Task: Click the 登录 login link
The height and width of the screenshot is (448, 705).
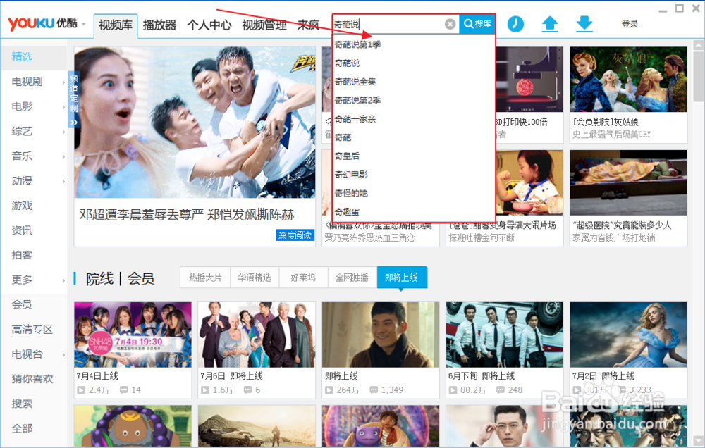Action: (x=630, y=23)
